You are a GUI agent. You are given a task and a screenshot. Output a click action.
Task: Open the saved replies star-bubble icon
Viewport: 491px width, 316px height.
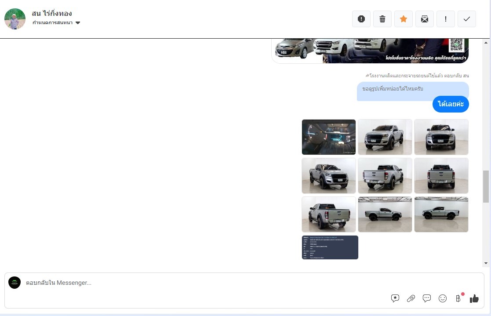coord(395,298)
